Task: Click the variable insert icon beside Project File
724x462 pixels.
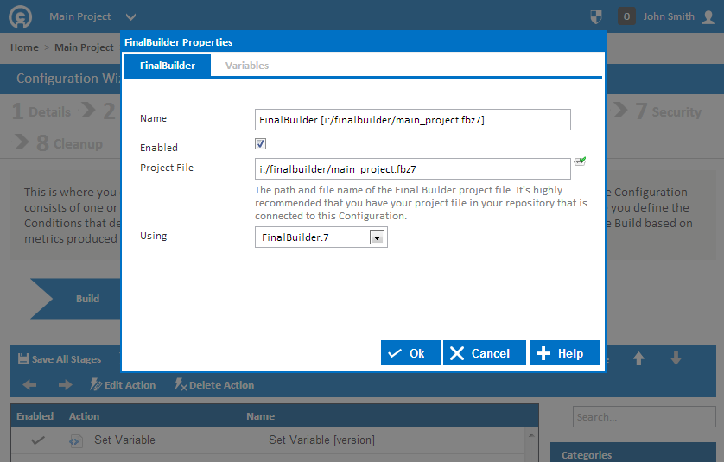Action: pos(580,161)
